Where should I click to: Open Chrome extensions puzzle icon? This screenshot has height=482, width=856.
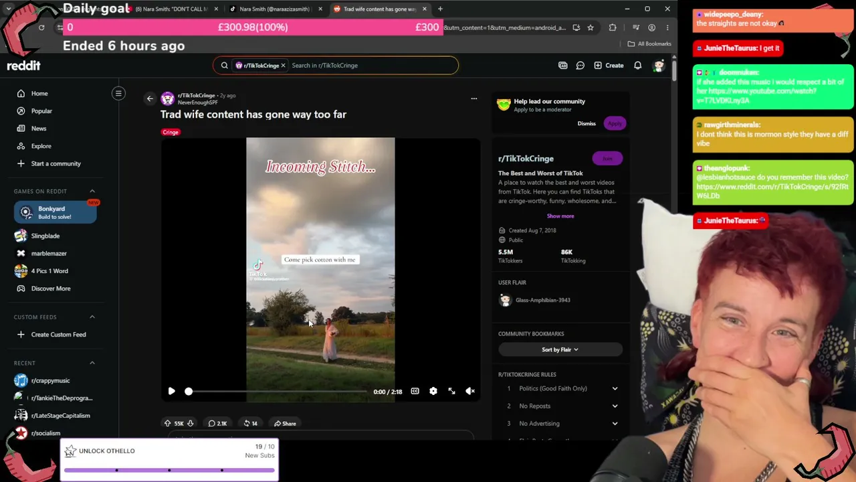click(613, 27)
